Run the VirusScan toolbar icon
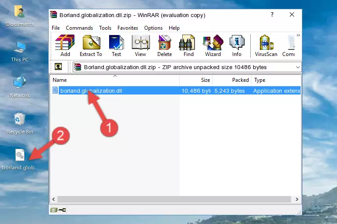 pyautogui.click(x=266, y=45)
